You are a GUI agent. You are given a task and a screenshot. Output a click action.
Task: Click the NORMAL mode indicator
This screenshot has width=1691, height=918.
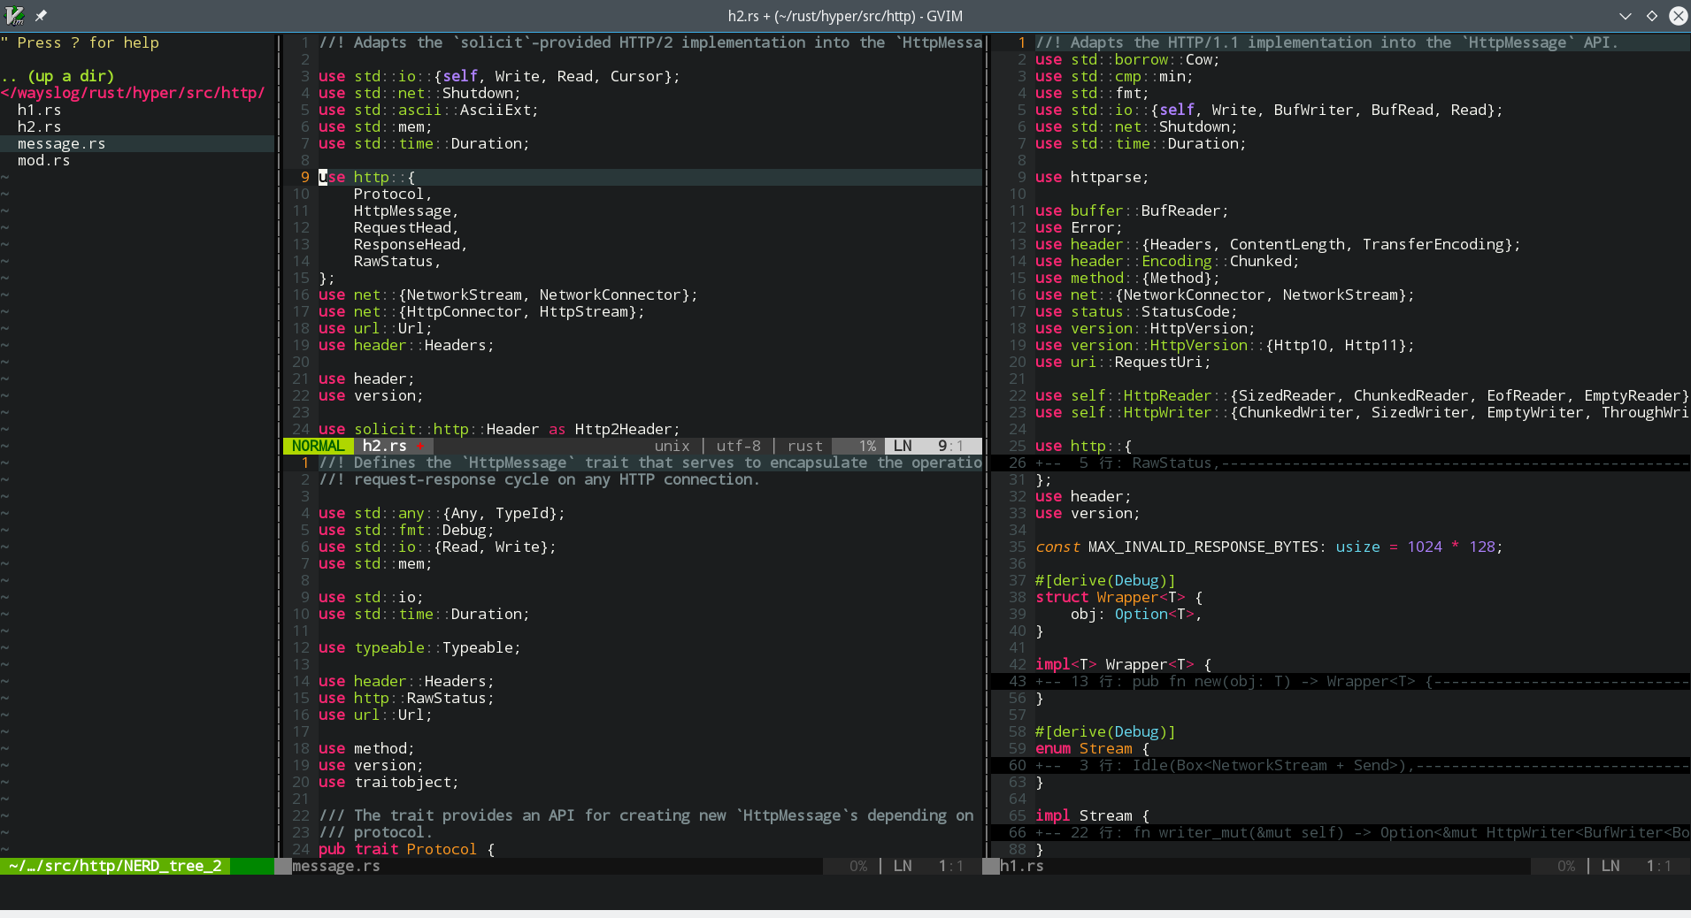pos(318,447)
